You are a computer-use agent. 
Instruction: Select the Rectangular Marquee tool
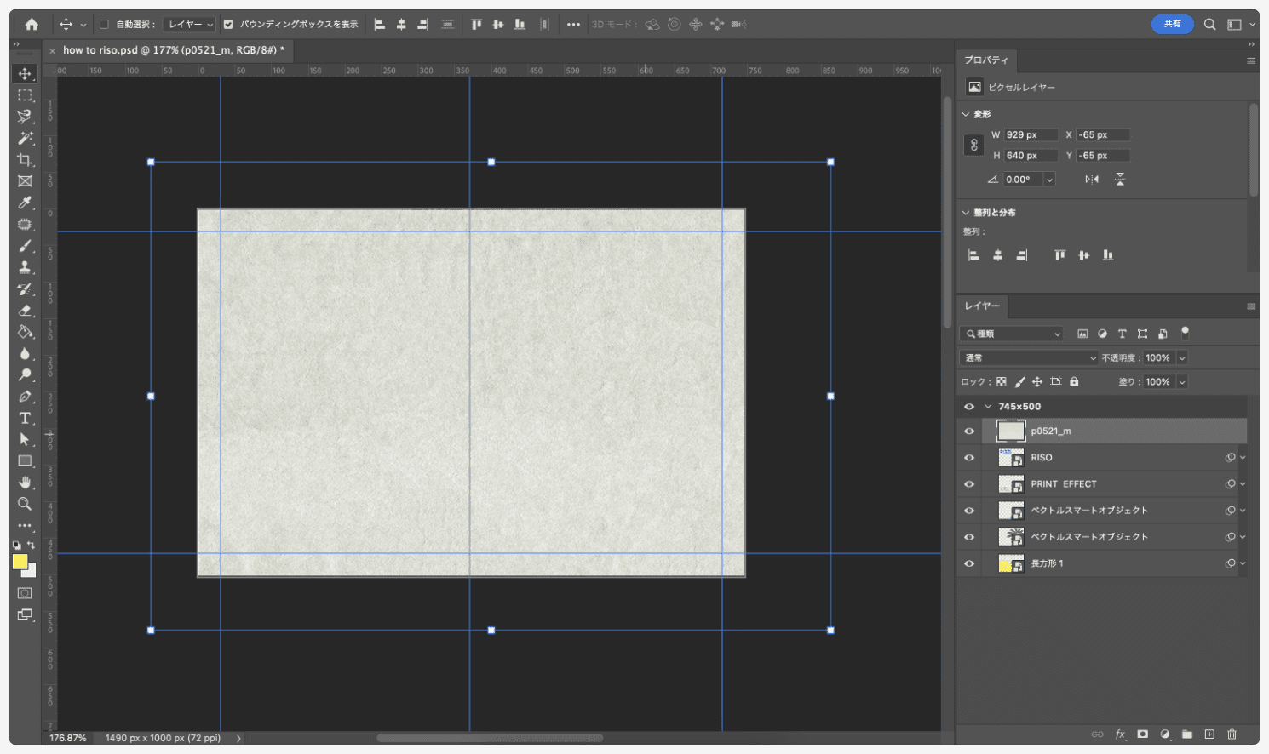(25, 95)
